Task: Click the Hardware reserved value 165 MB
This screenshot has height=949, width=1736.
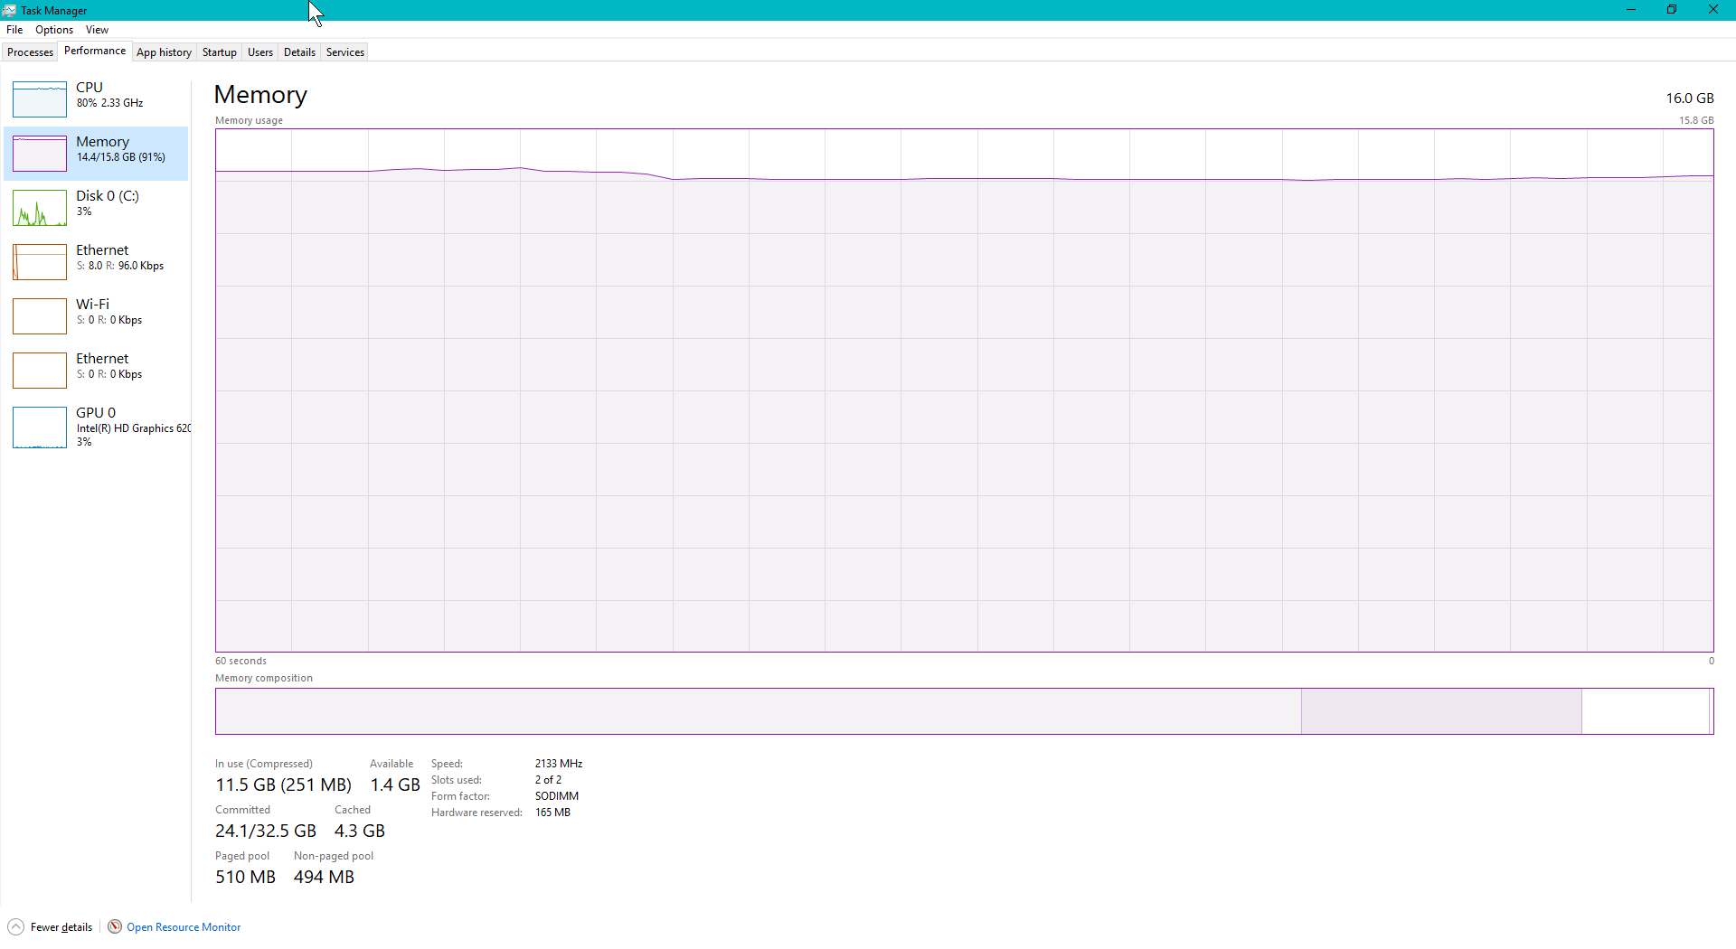Action: 552,813
